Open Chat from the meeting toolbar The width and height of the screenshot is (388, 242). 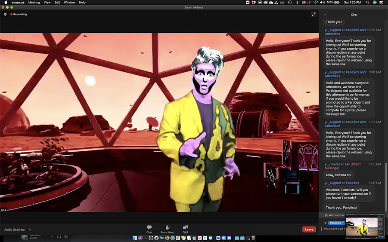149,229
